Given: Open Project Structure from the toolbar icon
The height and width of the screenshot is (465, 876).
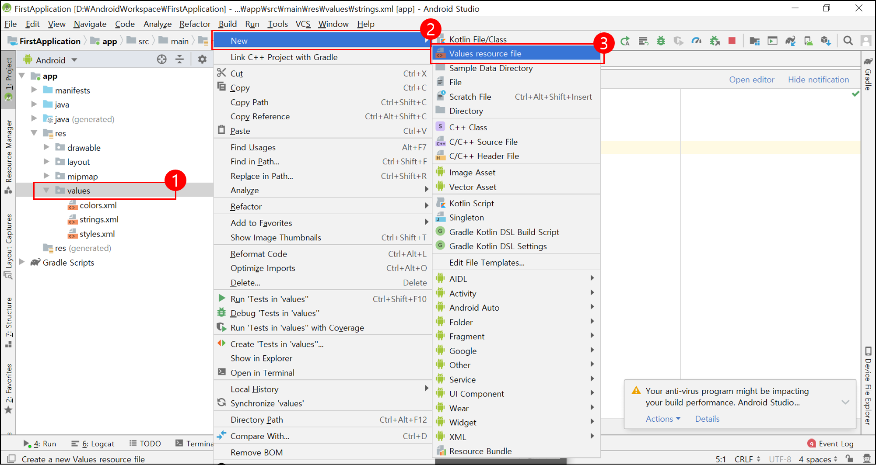Looking at the screenshot, I should click(x=754, y=41).
